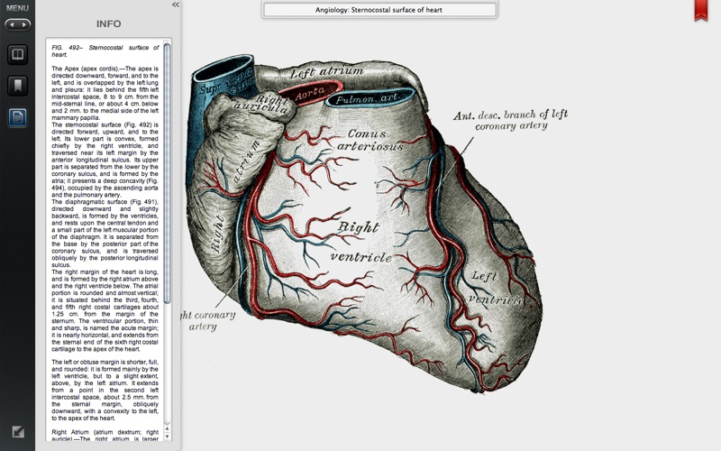
Task: Click the 'Left ventricle' label
Action: point(496,288)
